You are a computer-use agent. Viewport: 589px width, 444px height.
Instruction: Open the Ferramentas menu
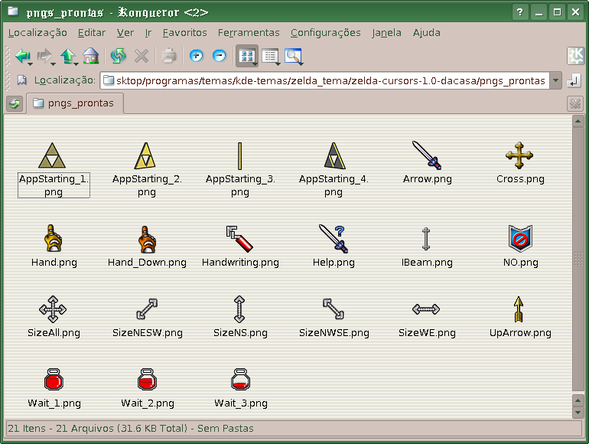pos(249,33)
